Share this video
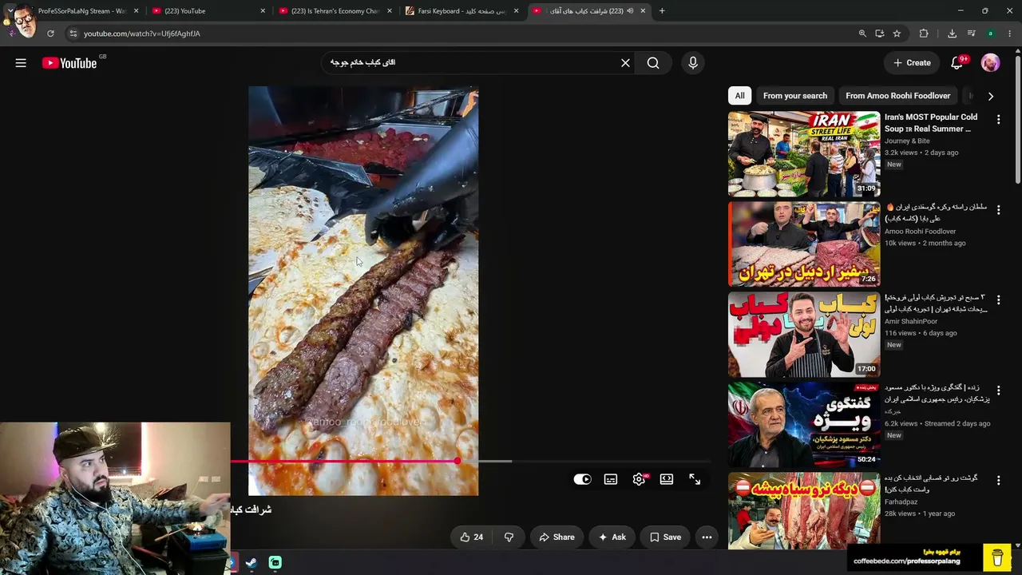The height and width of the screenshot is (575, 1022). [x=557, y=537]
